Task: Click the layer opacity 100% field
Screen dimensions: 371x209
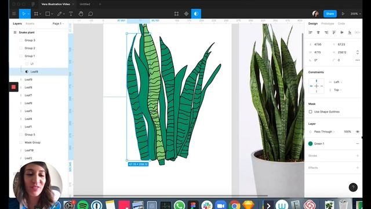Action: click(x=347, y=132)
